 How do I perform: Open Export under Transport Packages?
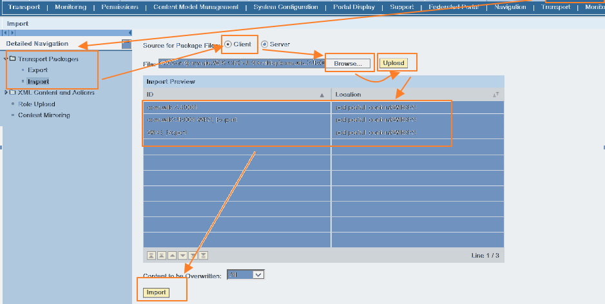coord(38,70)
